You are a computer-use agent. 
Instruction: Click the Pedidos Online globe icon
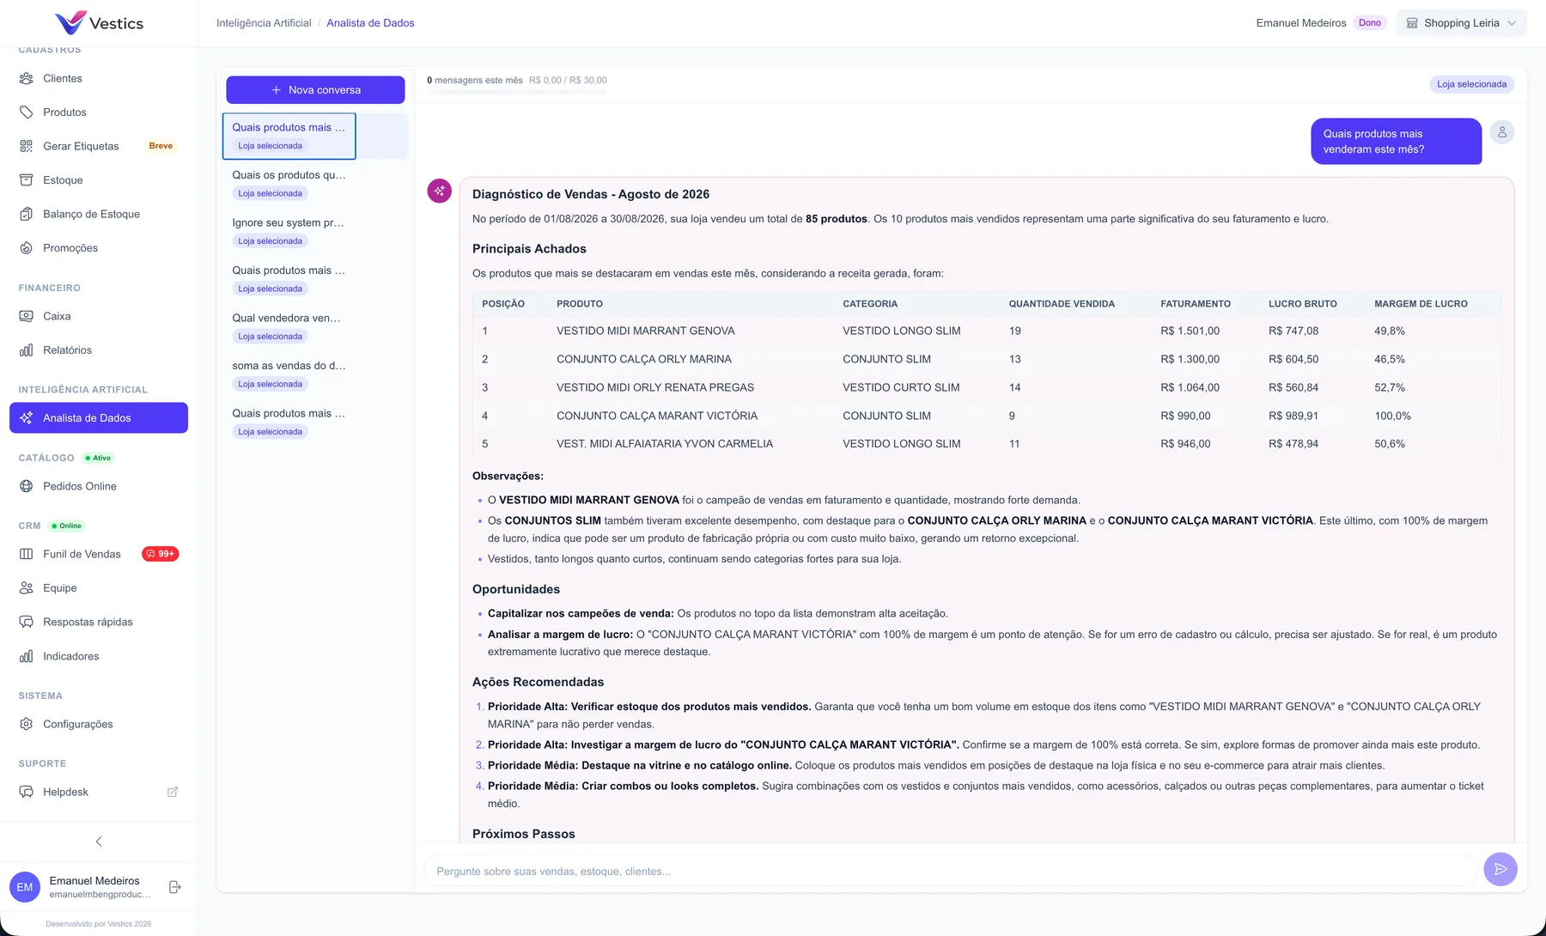tap(26, 486)
